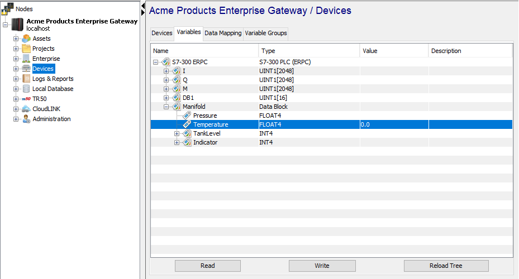Sort by the Name column header
Image resolution: width=519 pixels, height=279 pixels.
[204, 51]
